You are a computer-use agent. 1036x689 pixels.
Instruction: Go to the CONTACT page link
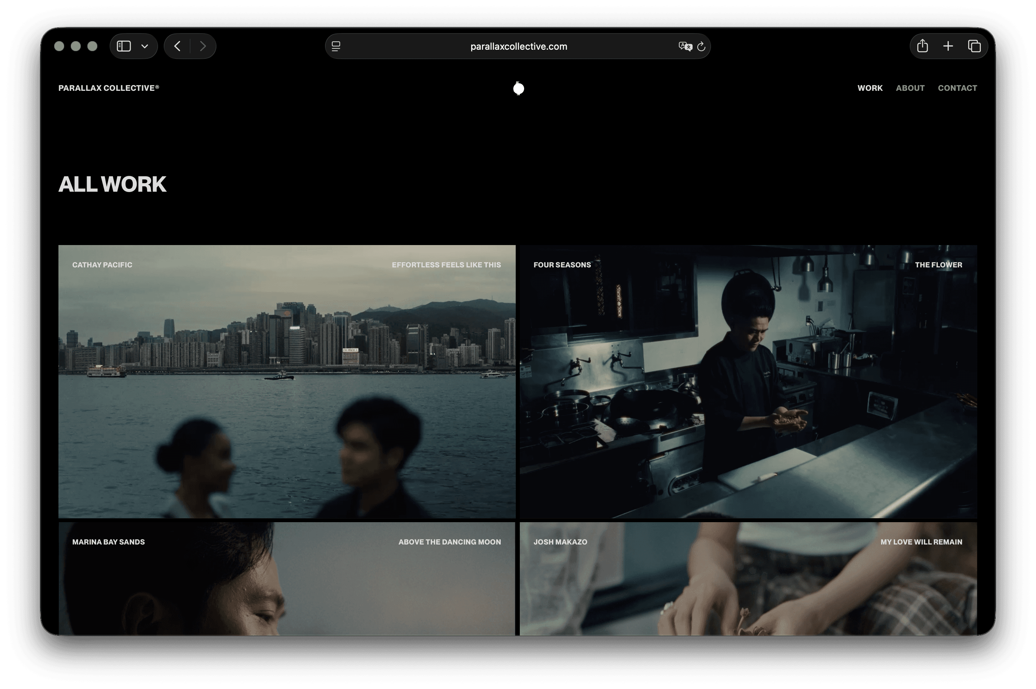coord(957,88)
